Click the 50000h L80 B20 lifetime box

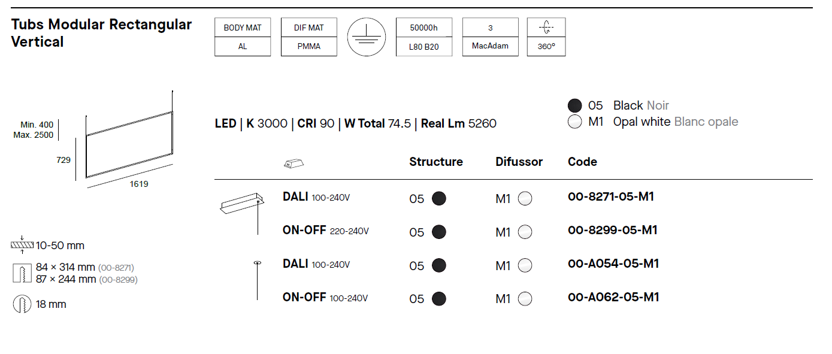click(x=424, y=37)
